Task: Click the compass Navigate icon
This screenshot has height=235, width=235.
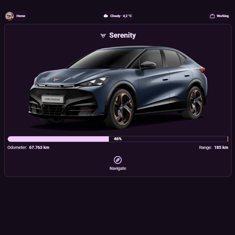Action: point(118,160)
